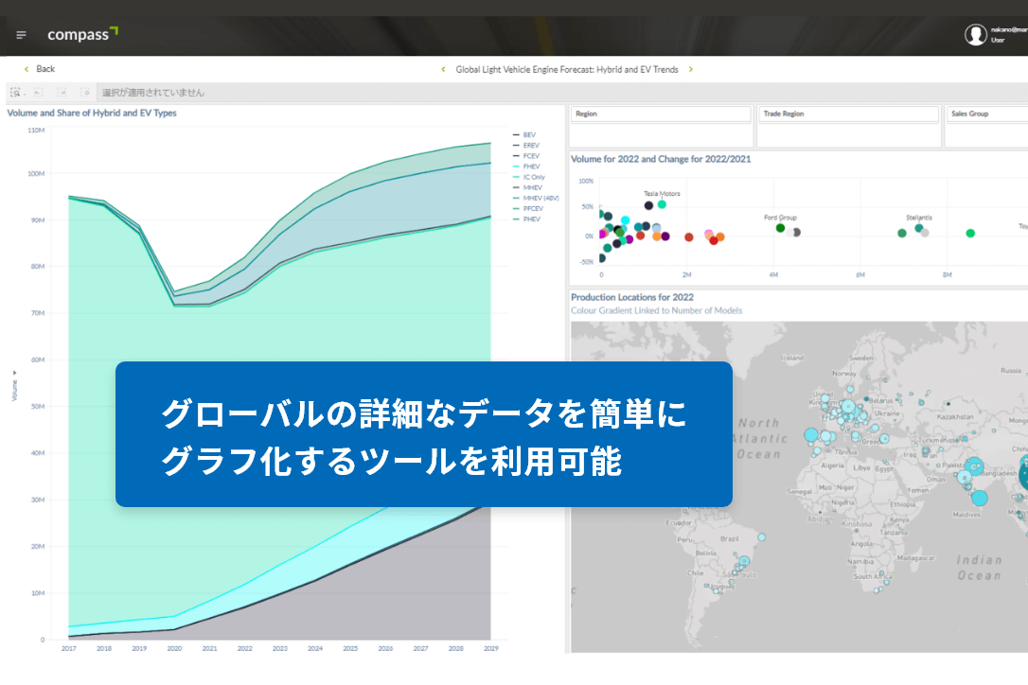Screen dimensions: 1028x685
Task: Open the Sales Group filter box
Action: pyautogui.click(x=987, y=114)
